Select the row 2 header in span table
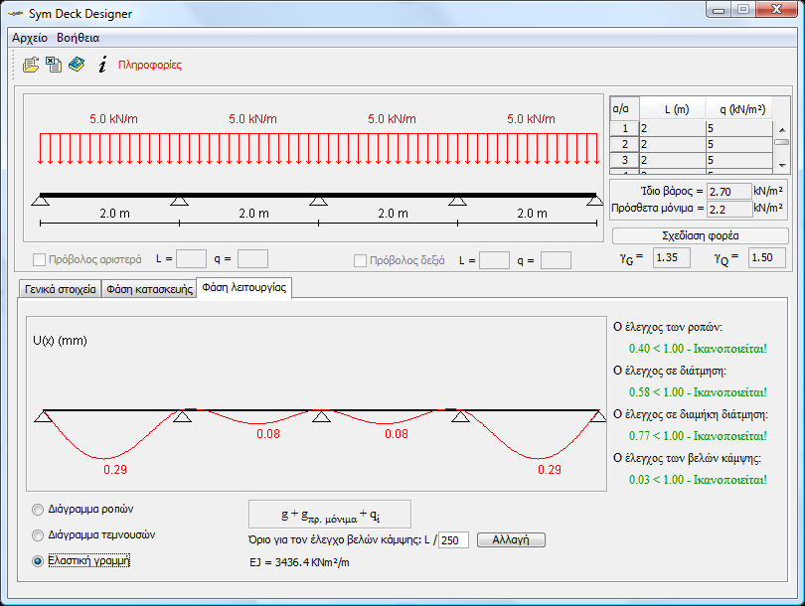Viewport: 805px width, 606px height. coord(625,144)
